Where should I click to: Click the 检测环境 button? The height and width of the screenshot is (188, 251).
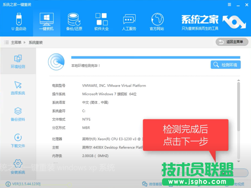pyautogui.click(x=226, y=65)
